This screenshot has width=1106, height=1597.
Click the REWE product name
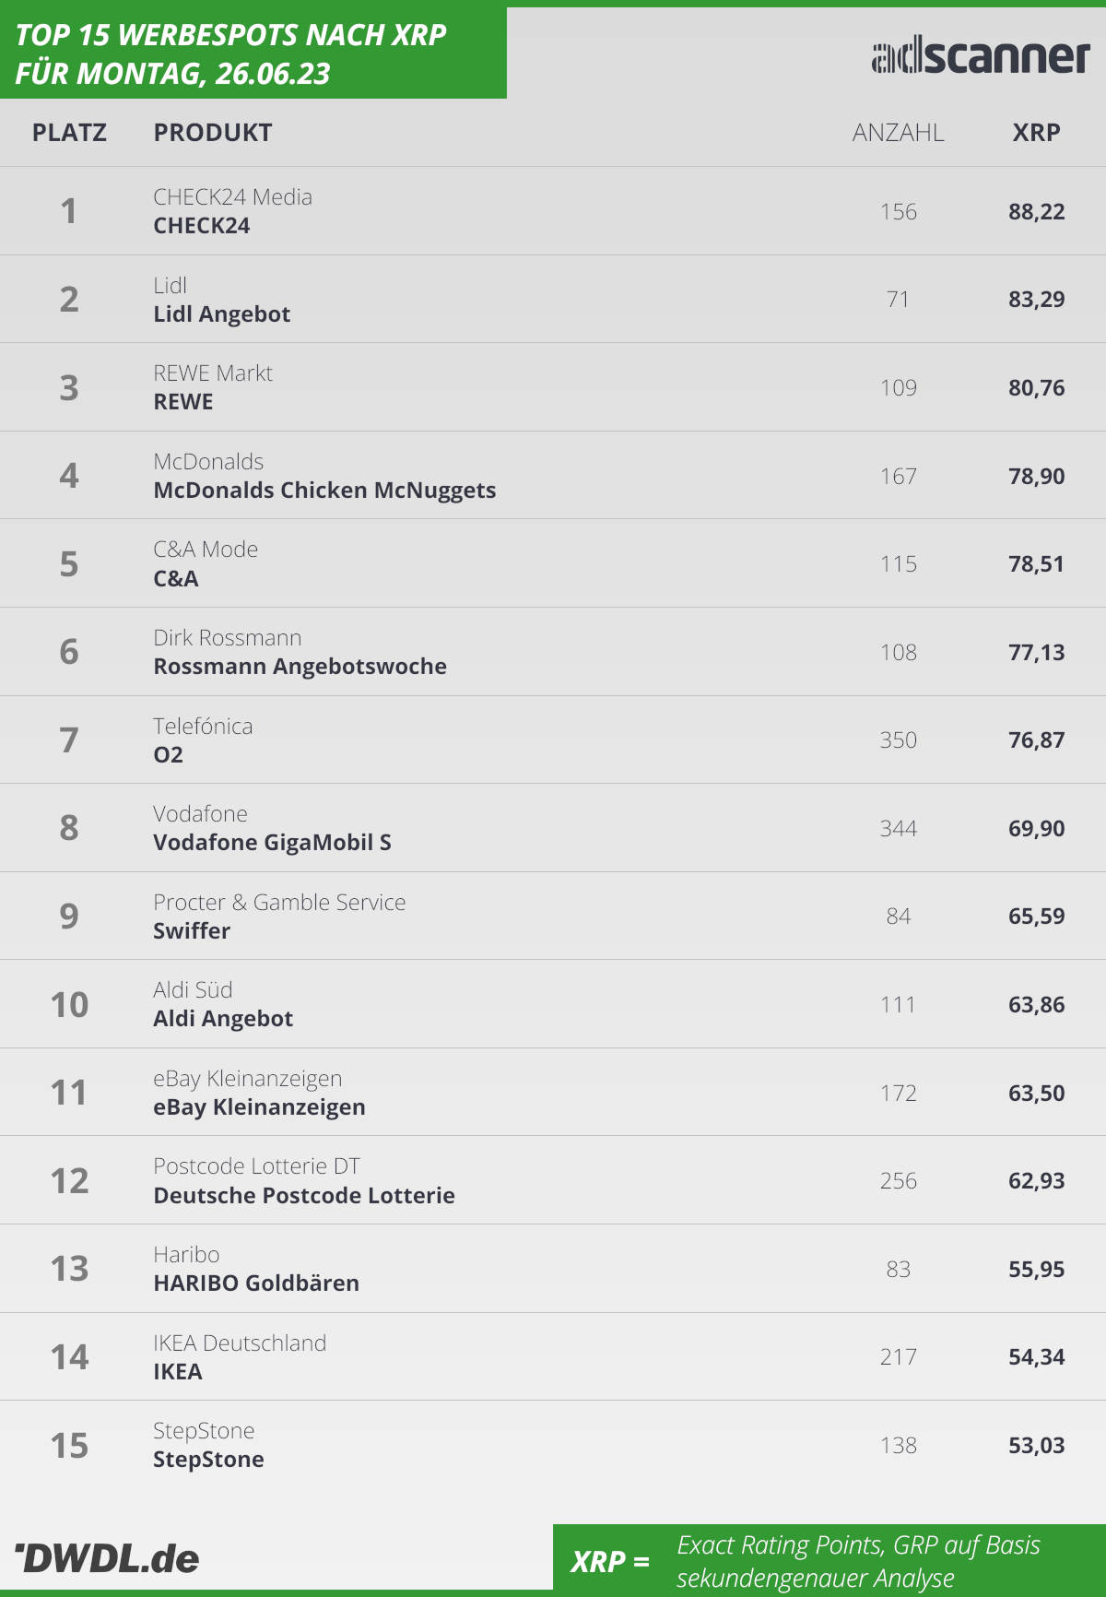click(x=183, y=402)
